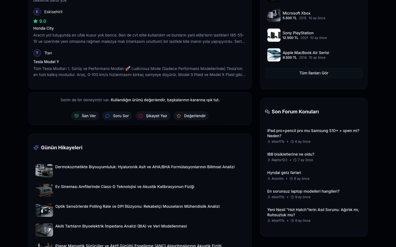
Task: Click the red alert icon on Şikayet Yaz
Action: (x=141, y=116)
